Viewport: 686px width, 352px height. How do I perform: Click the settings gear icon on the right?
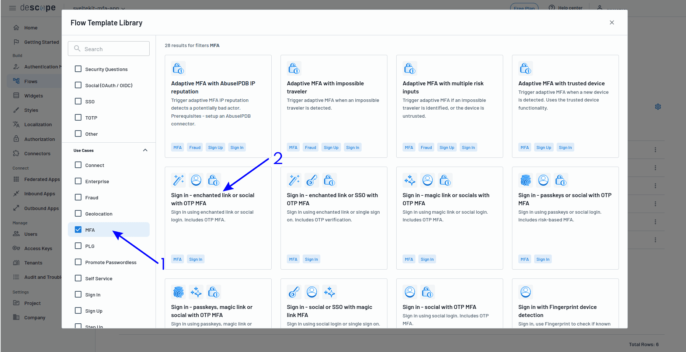(x=658, y=107)
